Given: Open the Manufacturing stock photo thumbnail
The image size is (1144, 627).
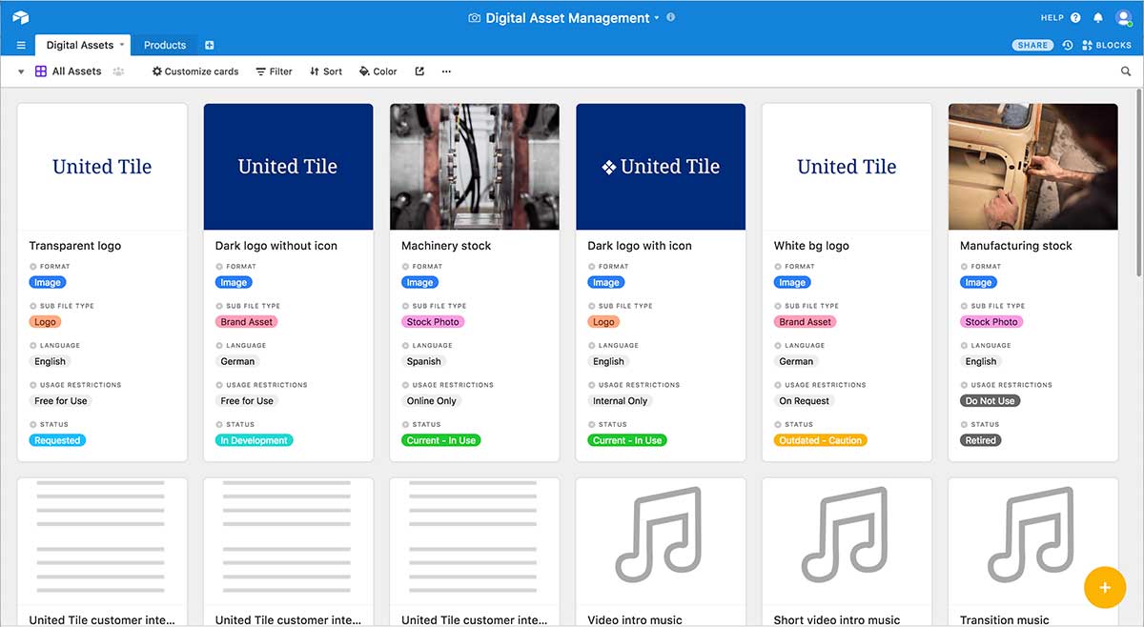Looking at the screenshot, I should click(1032, 167).
